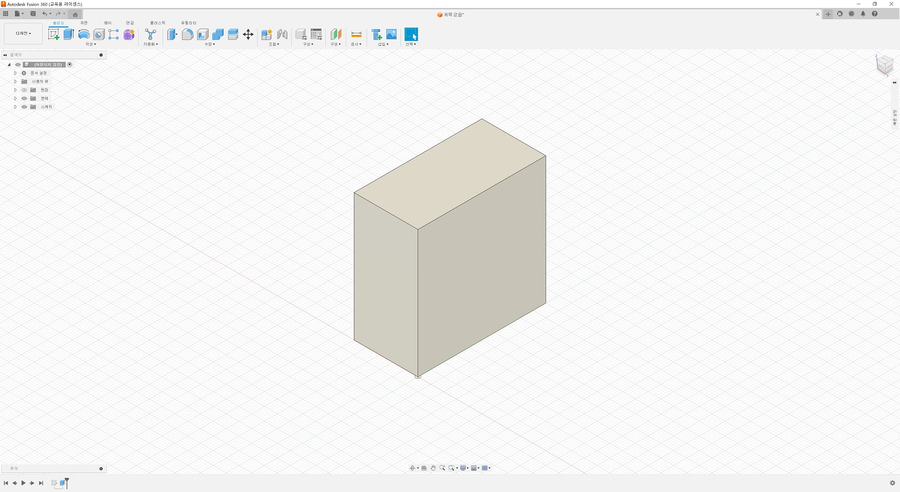Open the 검사 dropdown menu
Viewport: 900px width, 492px height.
pos(356,44)
